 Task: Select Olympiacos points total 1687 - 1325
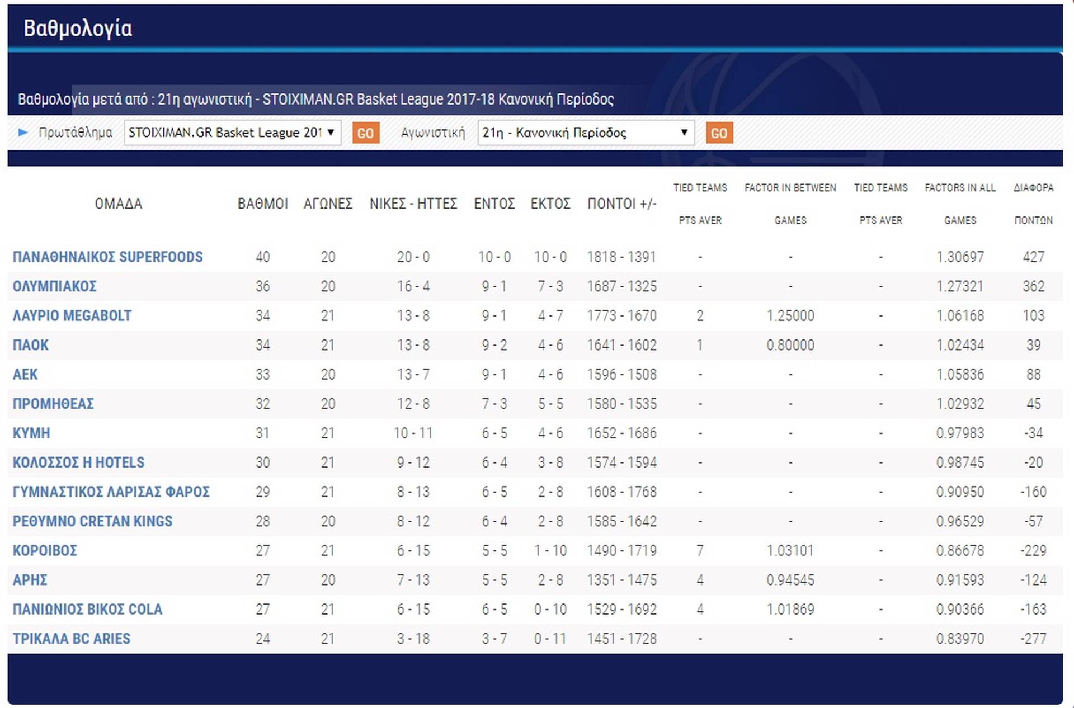622,286
